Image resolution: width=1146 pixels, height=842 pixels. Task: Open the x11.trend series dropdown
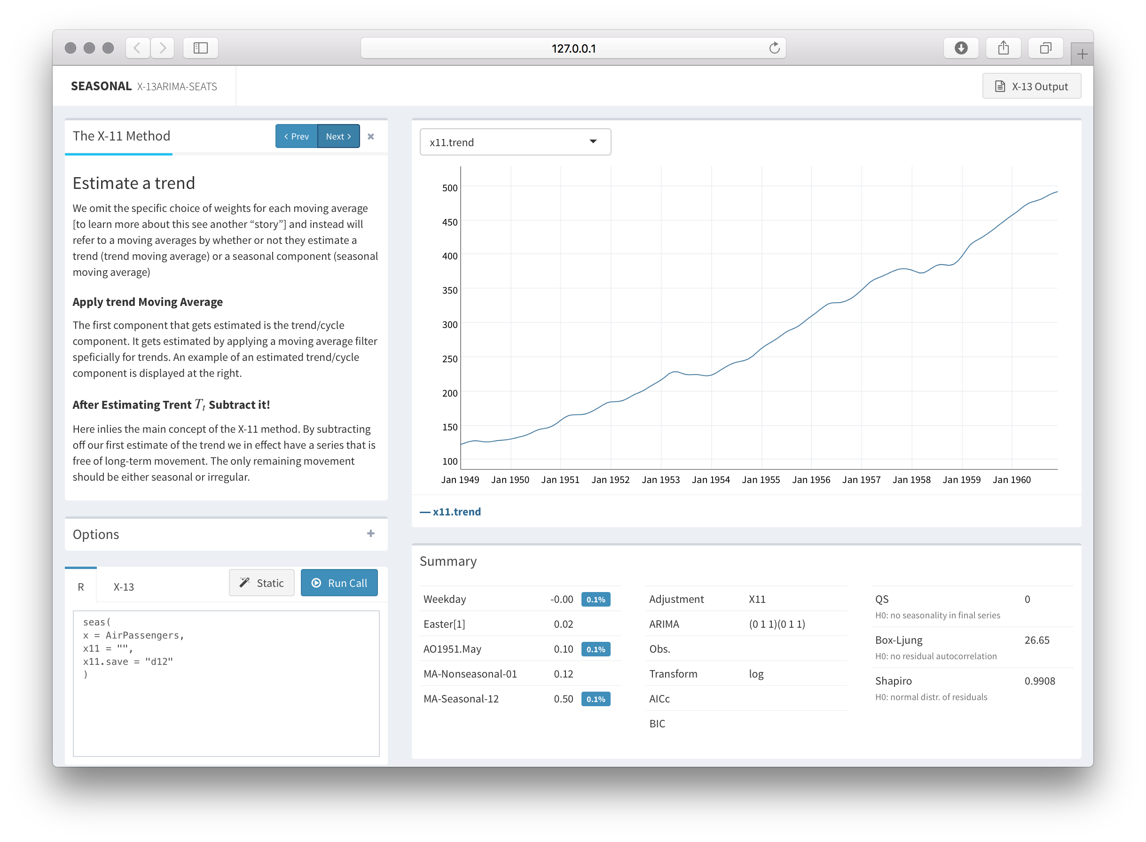click(515, 142)
